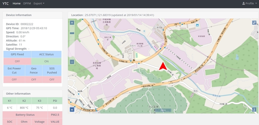Image resolution: width=259 pixels, height=125 pixels.
Task: Collapse map panel using double-chevron icon
Action: (72, 109)
